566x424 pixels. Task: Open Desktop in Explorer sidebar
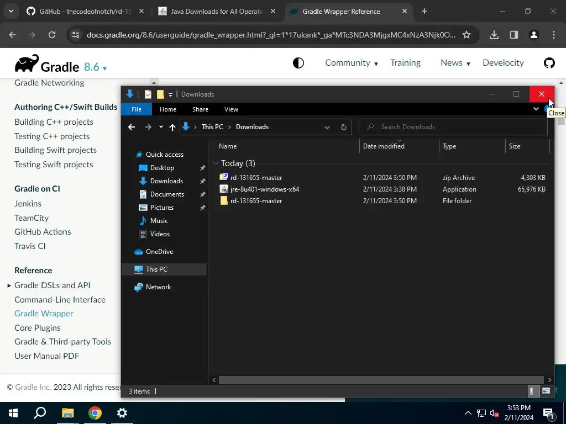pos(162,168)
